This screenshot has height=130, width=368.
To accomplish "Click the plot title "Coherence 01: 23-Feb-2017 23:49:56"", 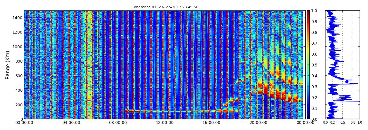I will (x=165, y=7).
